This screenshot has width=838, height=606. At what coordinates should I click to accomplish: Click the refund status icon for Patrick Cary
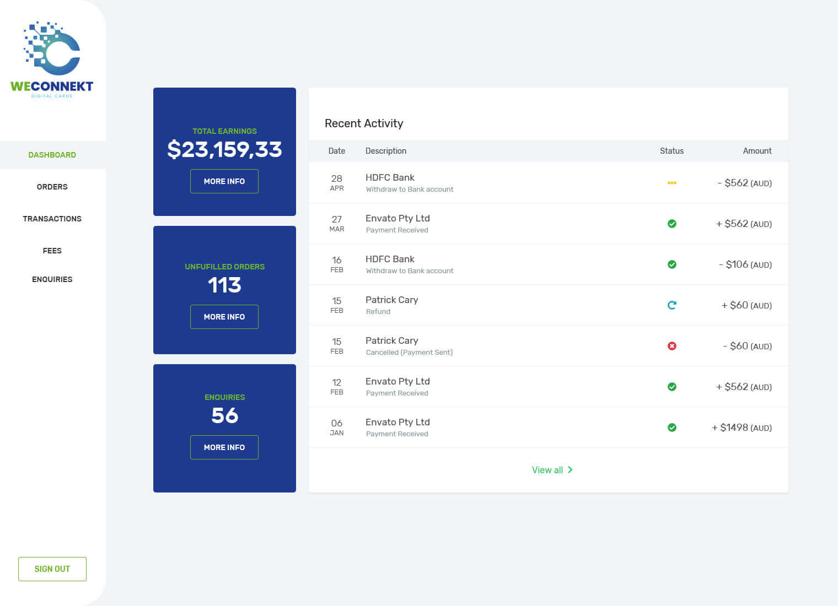[x=672, y=305]
